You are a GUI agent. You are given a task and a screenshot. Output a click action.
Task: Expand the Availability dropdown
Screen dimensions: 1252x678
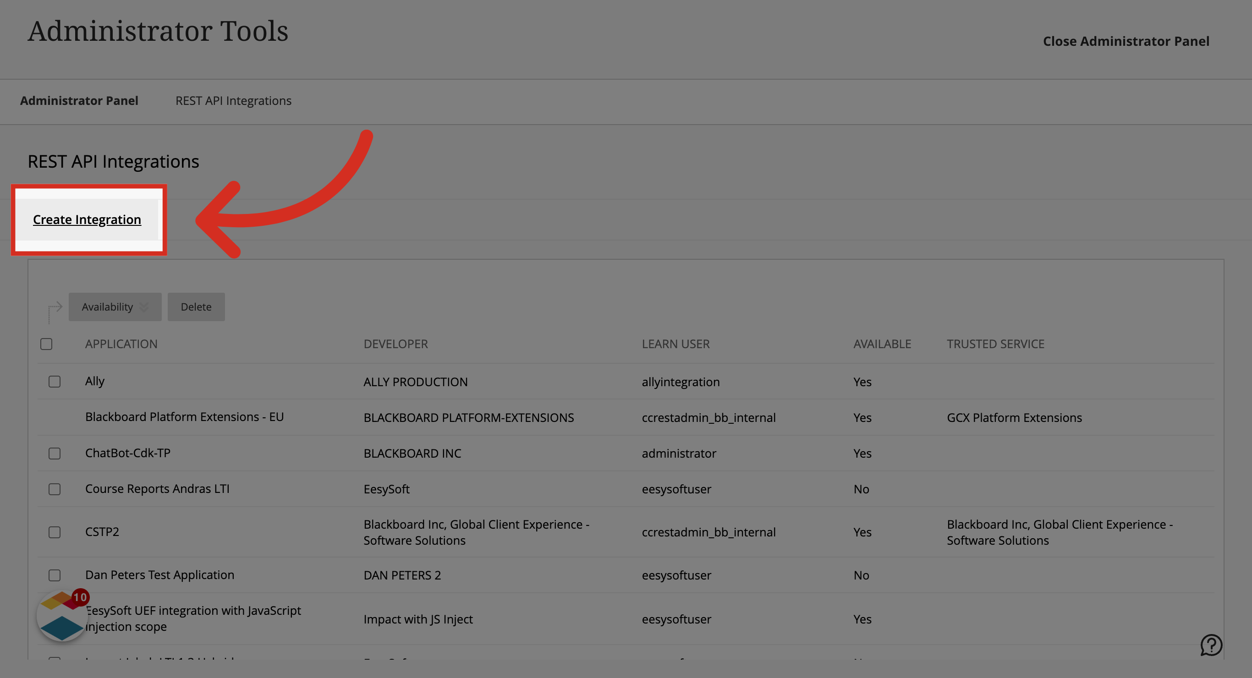click(x=115, y=306)
